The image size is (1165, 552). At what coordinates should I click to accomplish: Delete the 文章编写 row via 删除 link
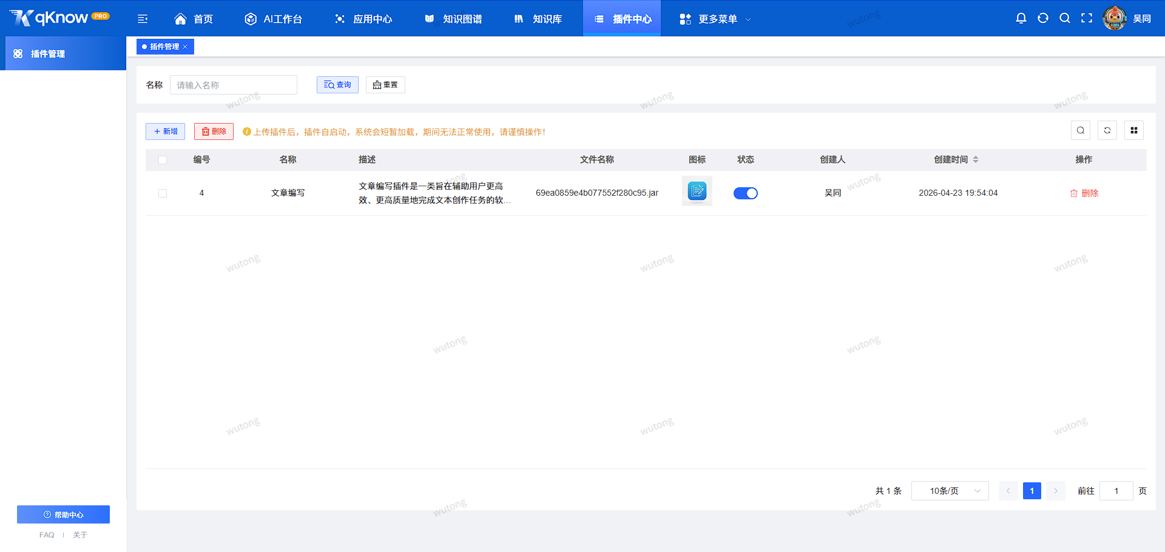(1084, 193)
